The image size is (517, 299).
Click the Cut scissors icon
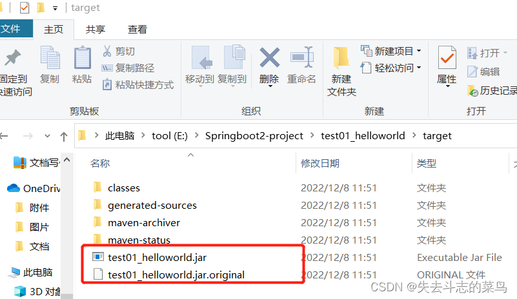click(x=107, y=51)
